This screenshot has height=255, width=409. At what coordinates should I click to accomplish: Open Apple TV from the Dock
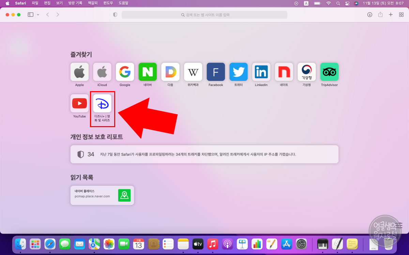pos(198,244)
